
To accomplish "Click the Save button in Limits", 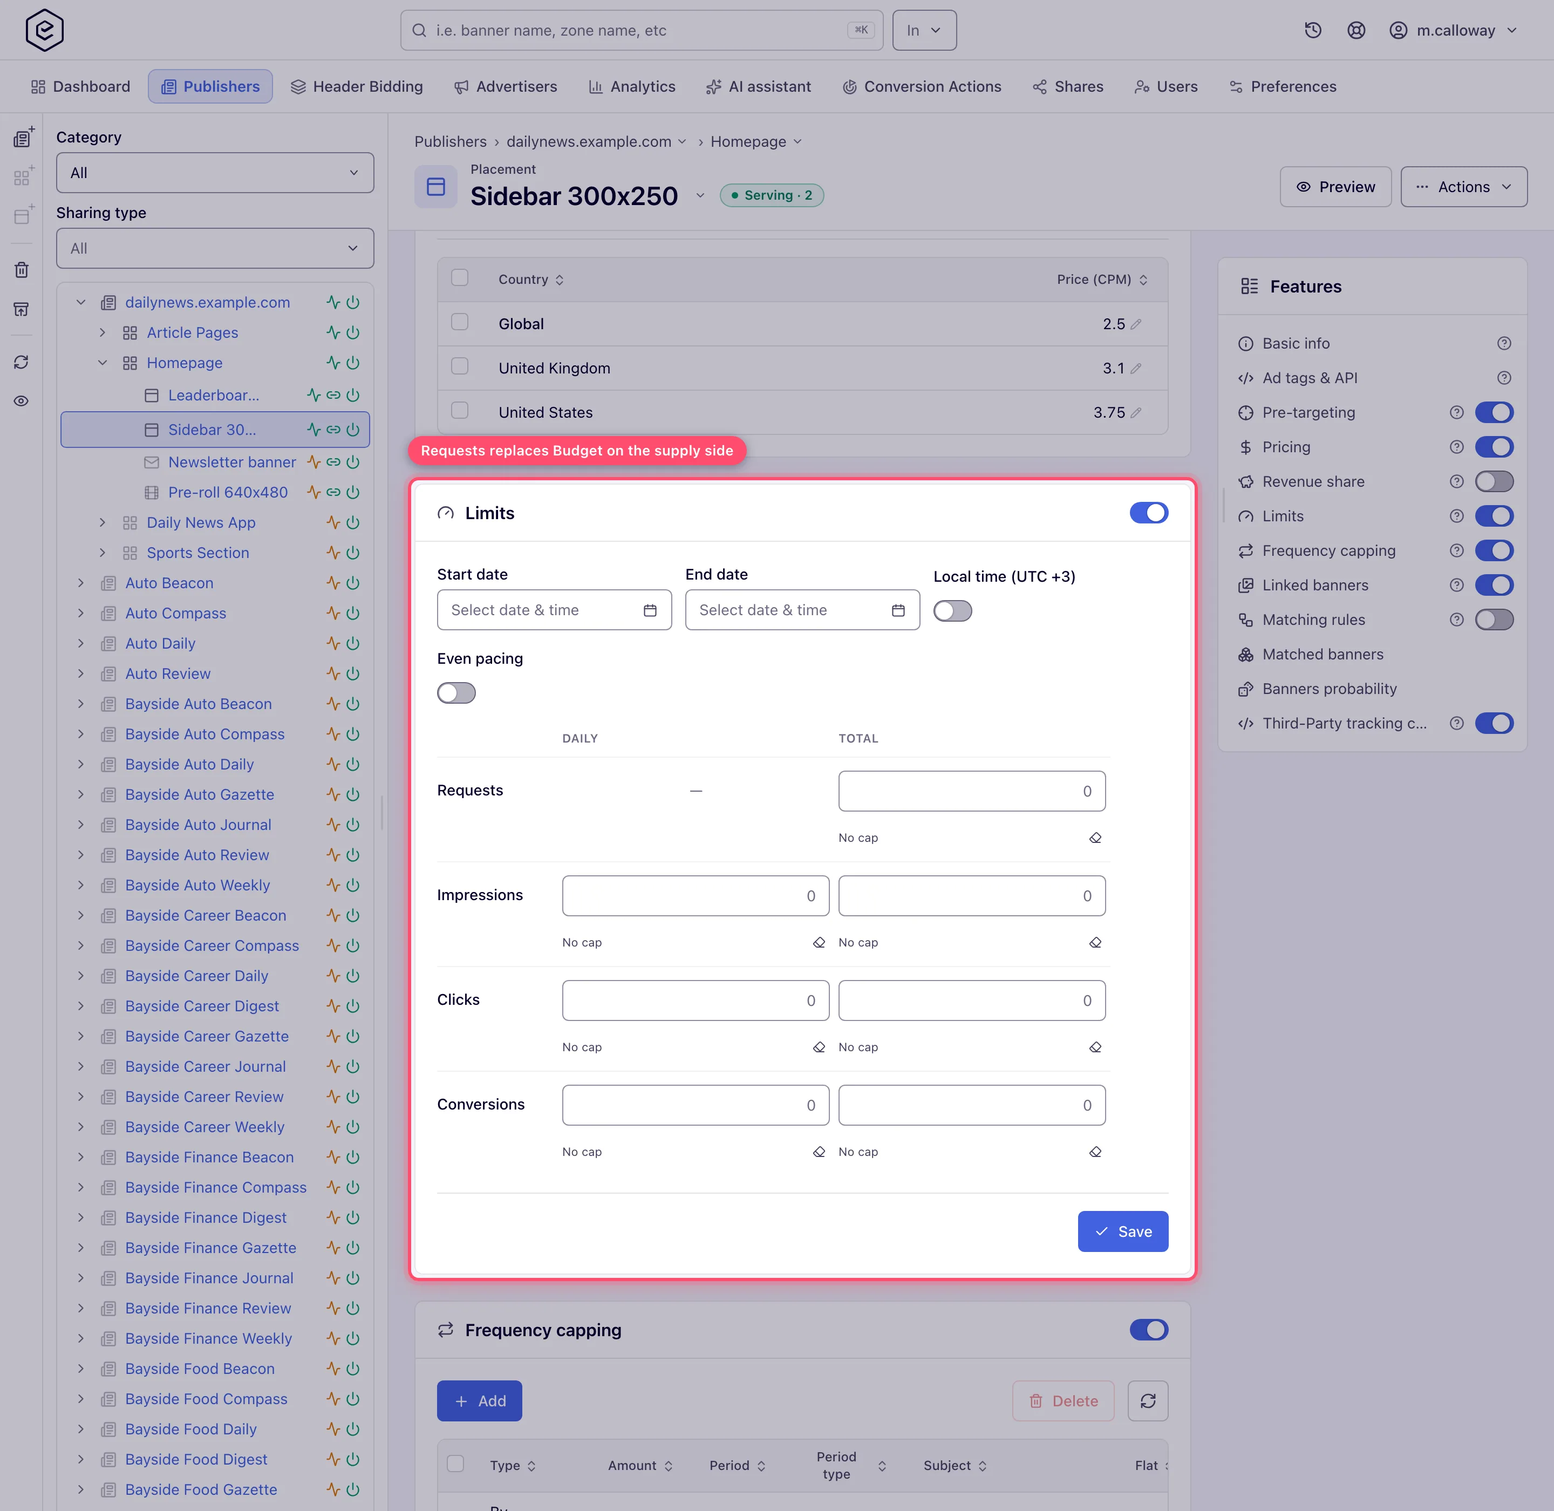I will click(x=1122, y=1231).
